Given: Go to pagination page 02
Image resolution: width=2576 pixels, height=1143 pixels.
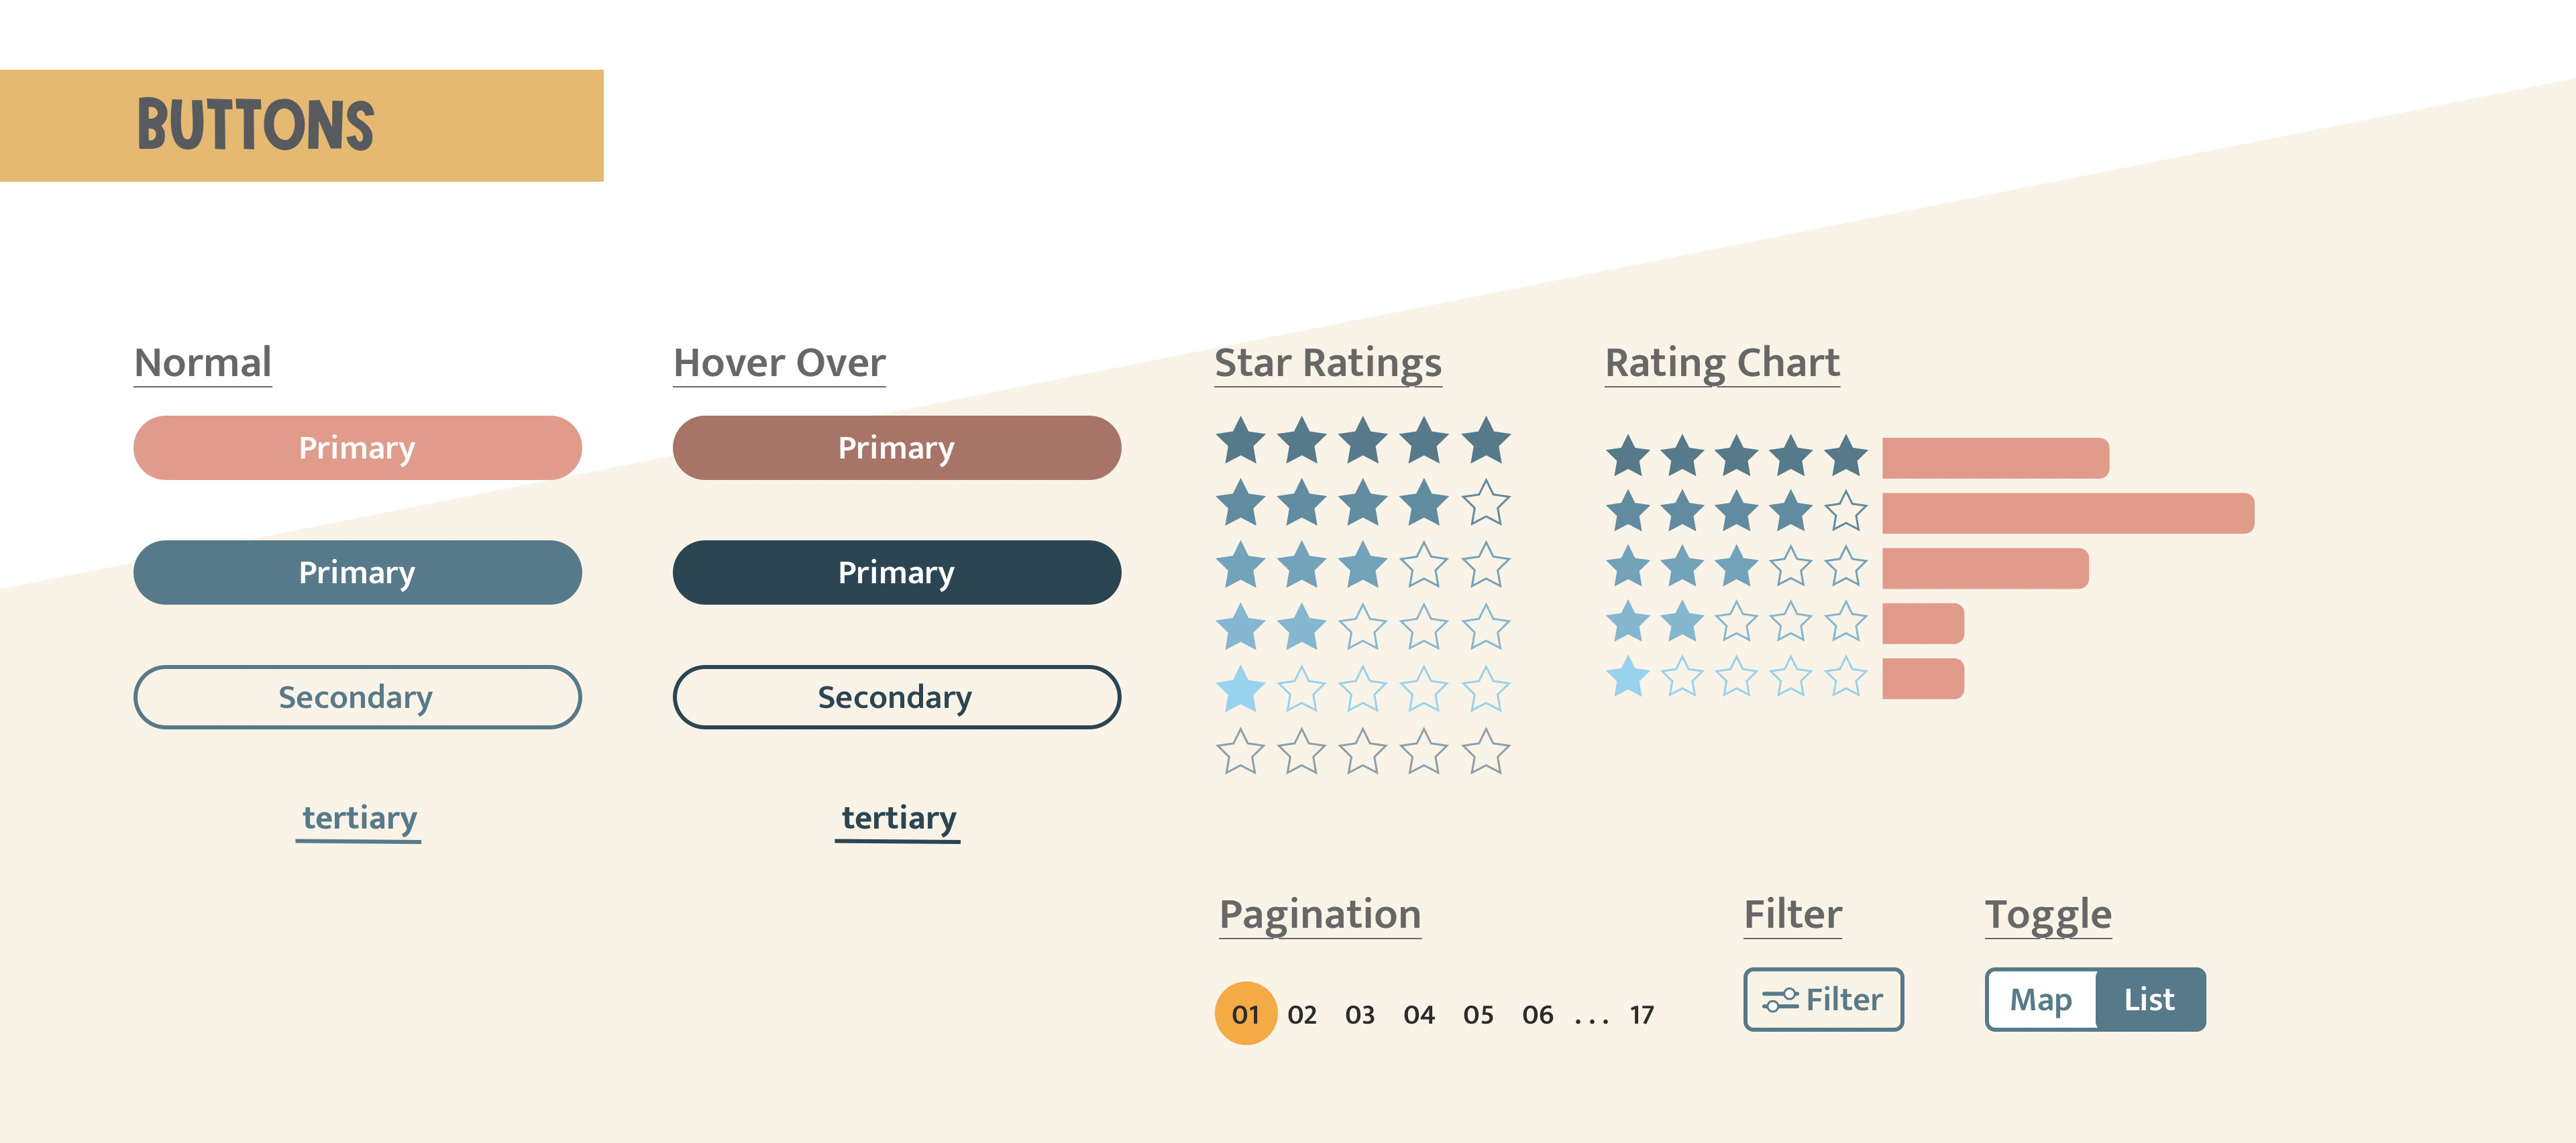Looking at the screenshot, I should tap(1302, 1015).
